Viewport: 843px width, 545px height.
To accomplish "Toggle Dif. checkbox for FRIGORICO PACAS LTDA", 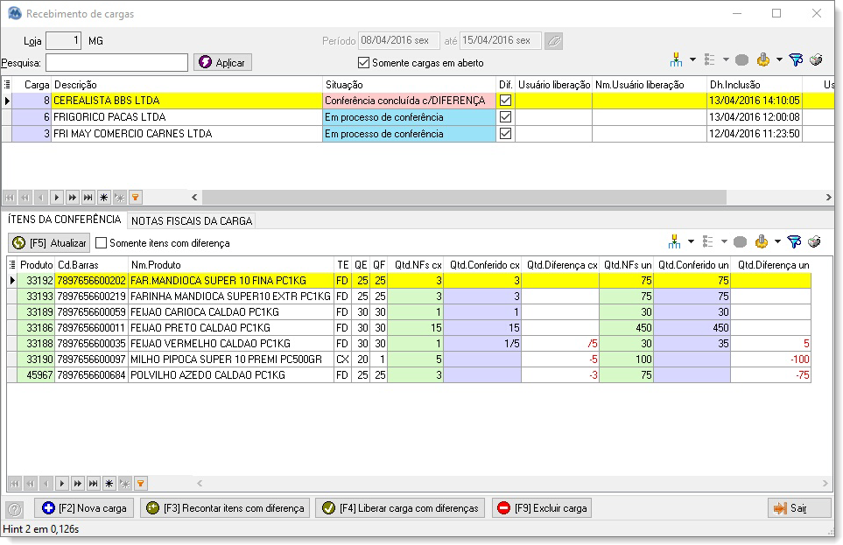I will click(x=505, y=117).
